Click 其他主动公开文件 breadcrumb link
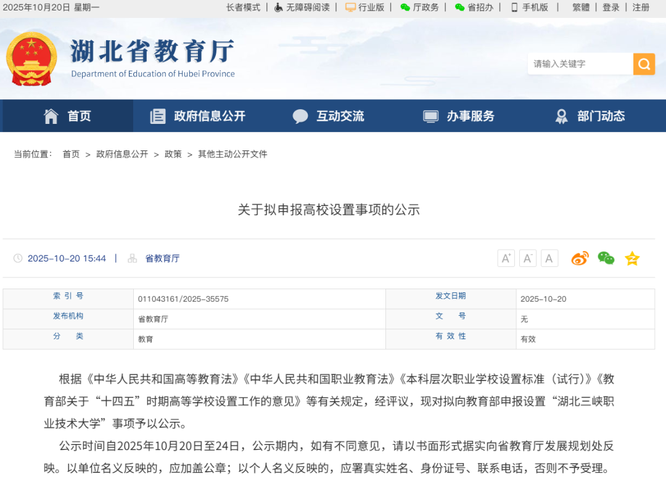 point(232,154)
